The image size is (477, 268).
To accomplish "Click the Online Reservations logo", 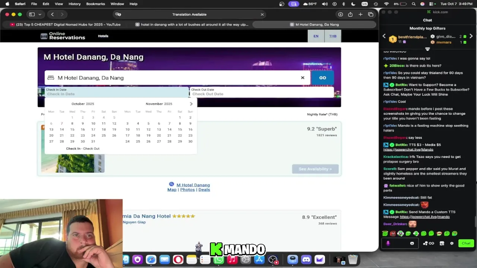I will coord(63,36).
